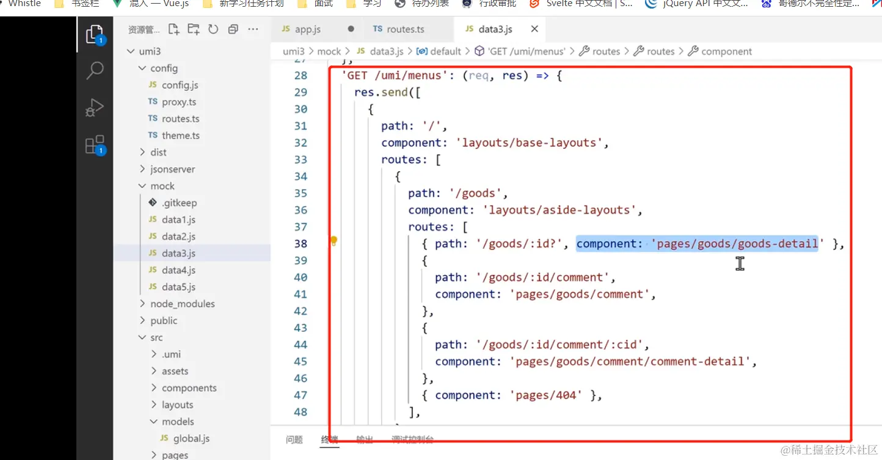Image resolution: width=882 pixels, height=460 pixels.
Task: Switch to the app.js editor tab
Action: [308, 29]
